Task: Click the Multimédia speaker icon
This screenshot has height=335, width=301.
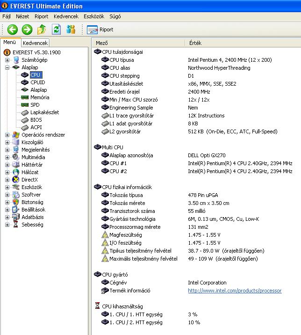Action: coord(16,157)
